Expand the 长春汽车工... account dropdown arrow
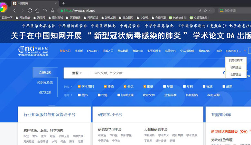This screenshot has width=251, height=145. tap(245, 51)
